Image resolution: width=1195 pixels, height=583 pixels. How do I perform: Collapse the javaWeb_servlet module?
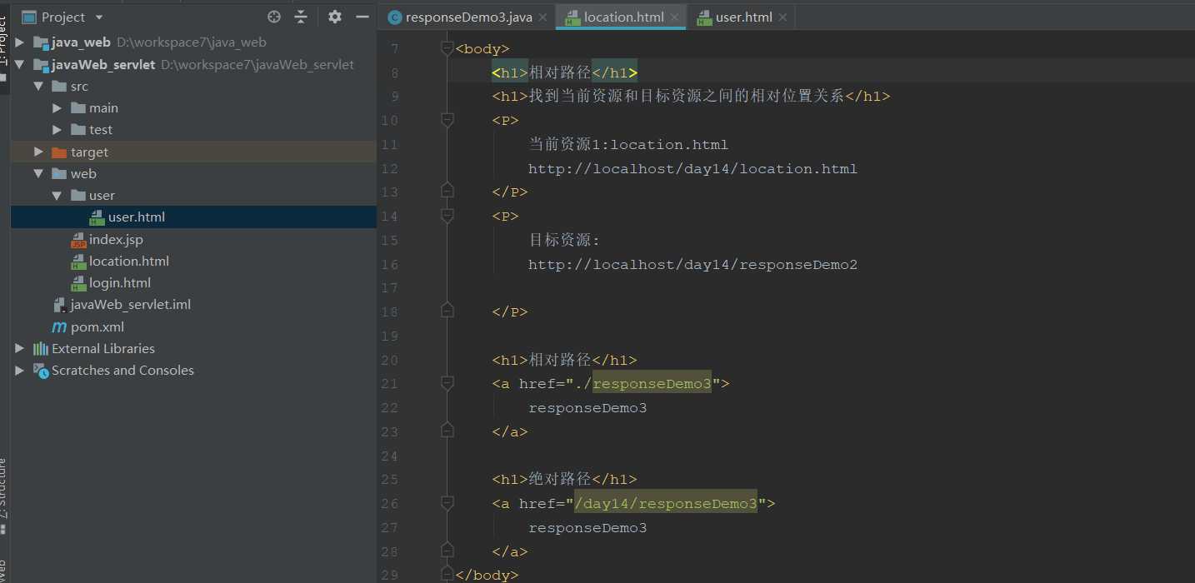(x=19, y=64)
